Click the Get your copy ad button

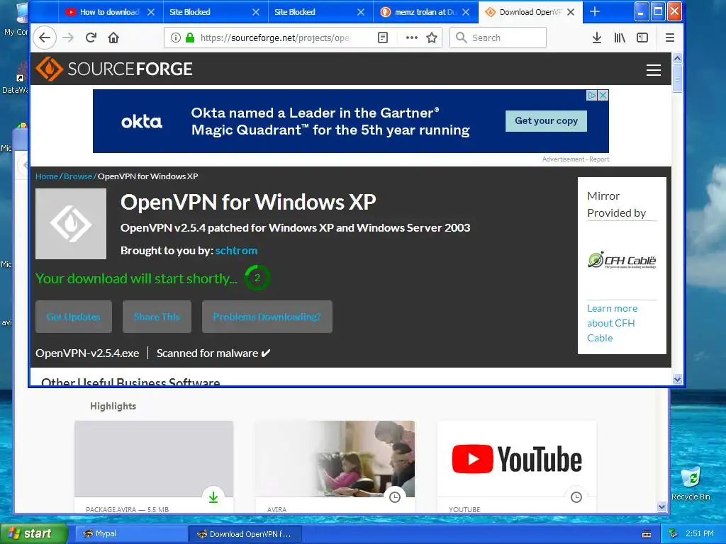coord(546,120)
